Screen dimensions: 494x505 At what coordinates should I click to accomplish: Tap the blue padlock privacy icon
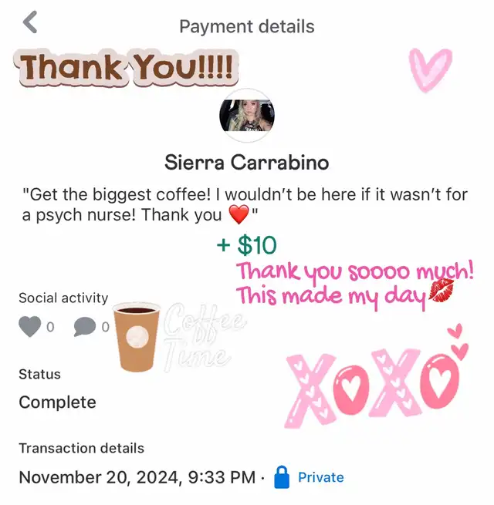[x=282, y=477]
